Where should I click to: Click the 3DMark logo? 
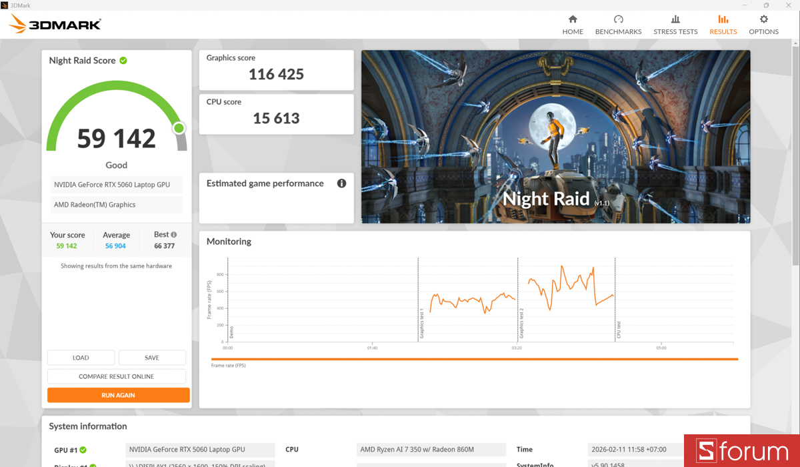click(53, 23)
